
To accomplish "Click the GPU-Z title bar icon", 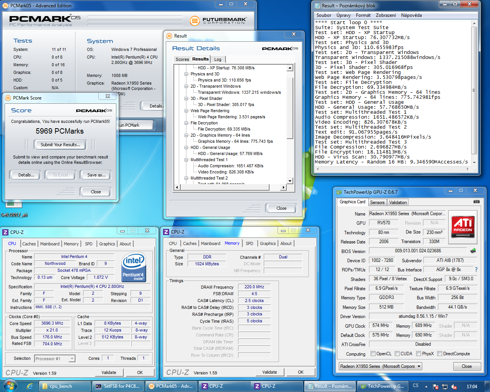I will coord(339,192).
